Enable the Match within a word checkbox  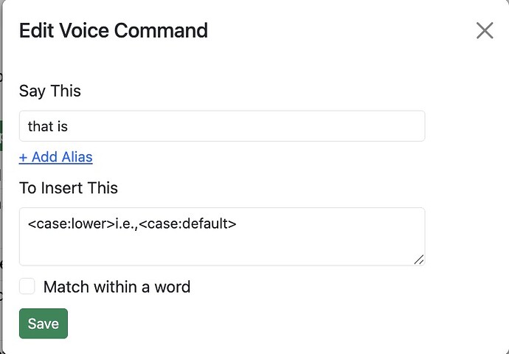[27, 286]
